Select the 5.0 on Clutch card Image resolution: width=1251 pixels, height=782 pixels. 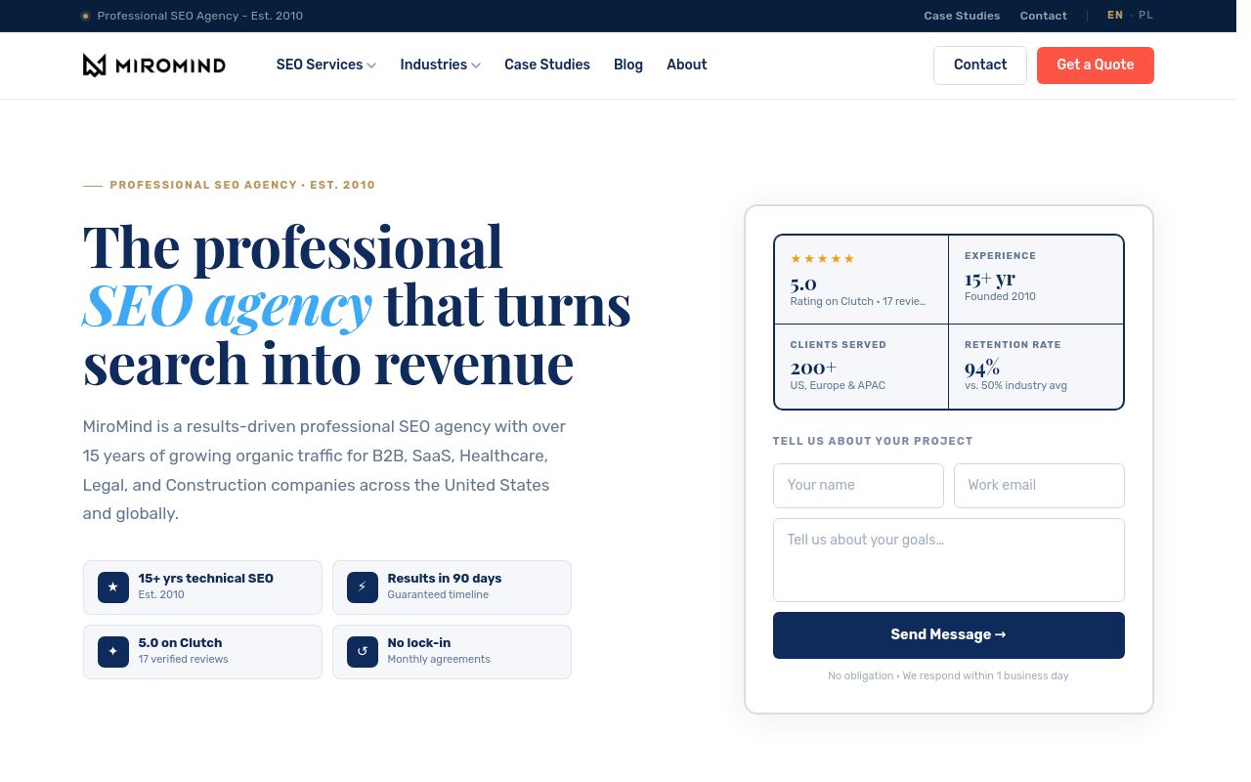click(x=202, y=652)
